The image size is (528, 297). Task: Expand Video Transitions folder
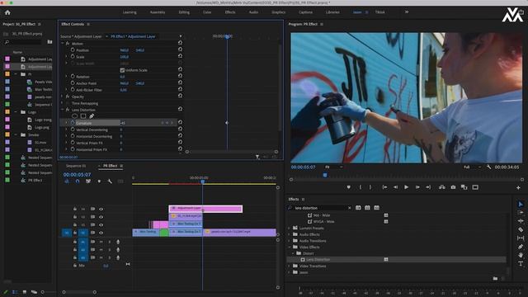pyautogui.click(x=289, y=266)
